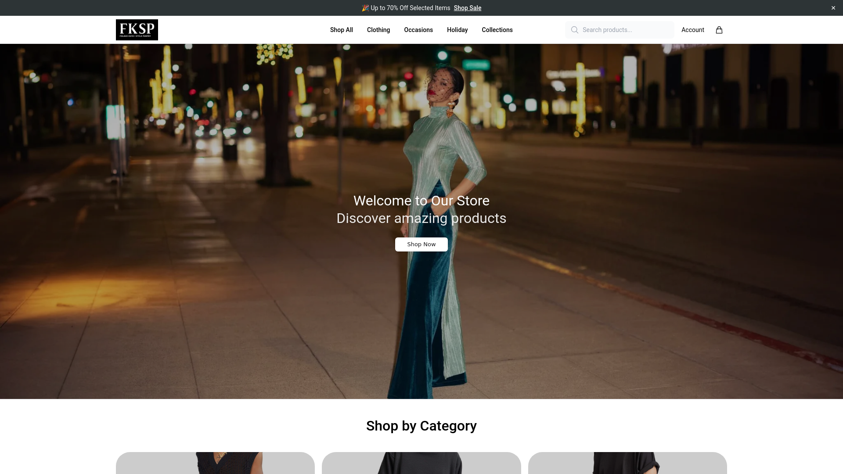The height and width of the screenshot is (474, 843).
Task: Open the Occasions menu
Action: [x=418, y=30]
